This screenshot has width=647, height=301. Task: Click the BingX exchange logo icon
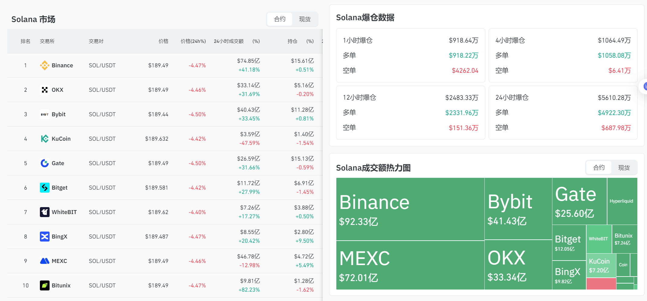(x=44, y=236)
